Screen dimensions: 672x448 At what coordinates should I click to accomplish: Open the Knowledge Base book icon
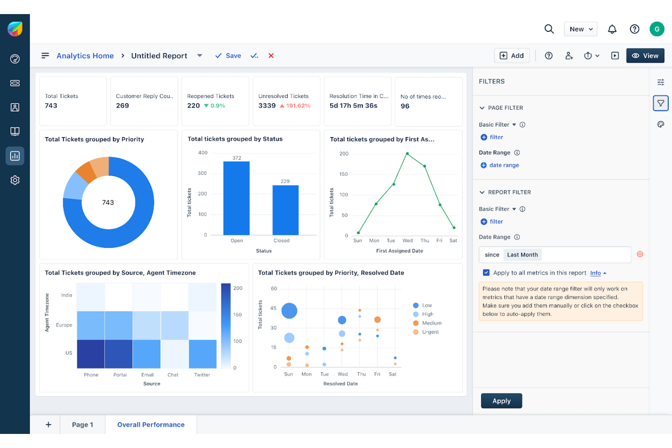coord(15,131)
